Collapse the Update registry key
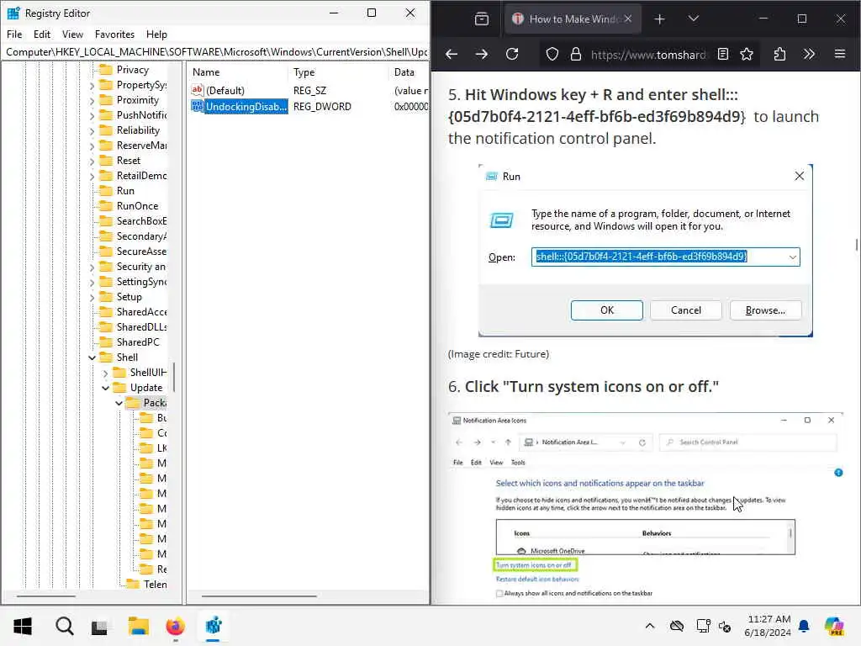This screenshot has width=861, height=646. 105,388
